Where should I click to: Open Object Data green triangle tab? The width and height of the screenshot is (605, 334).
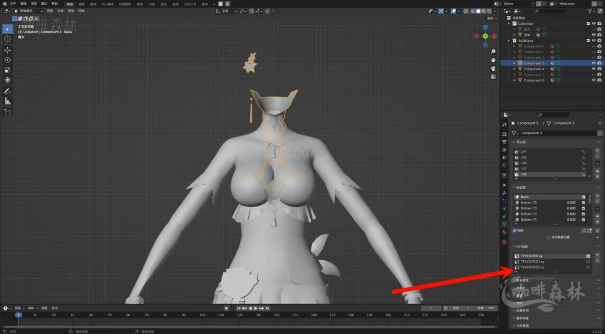505,224
